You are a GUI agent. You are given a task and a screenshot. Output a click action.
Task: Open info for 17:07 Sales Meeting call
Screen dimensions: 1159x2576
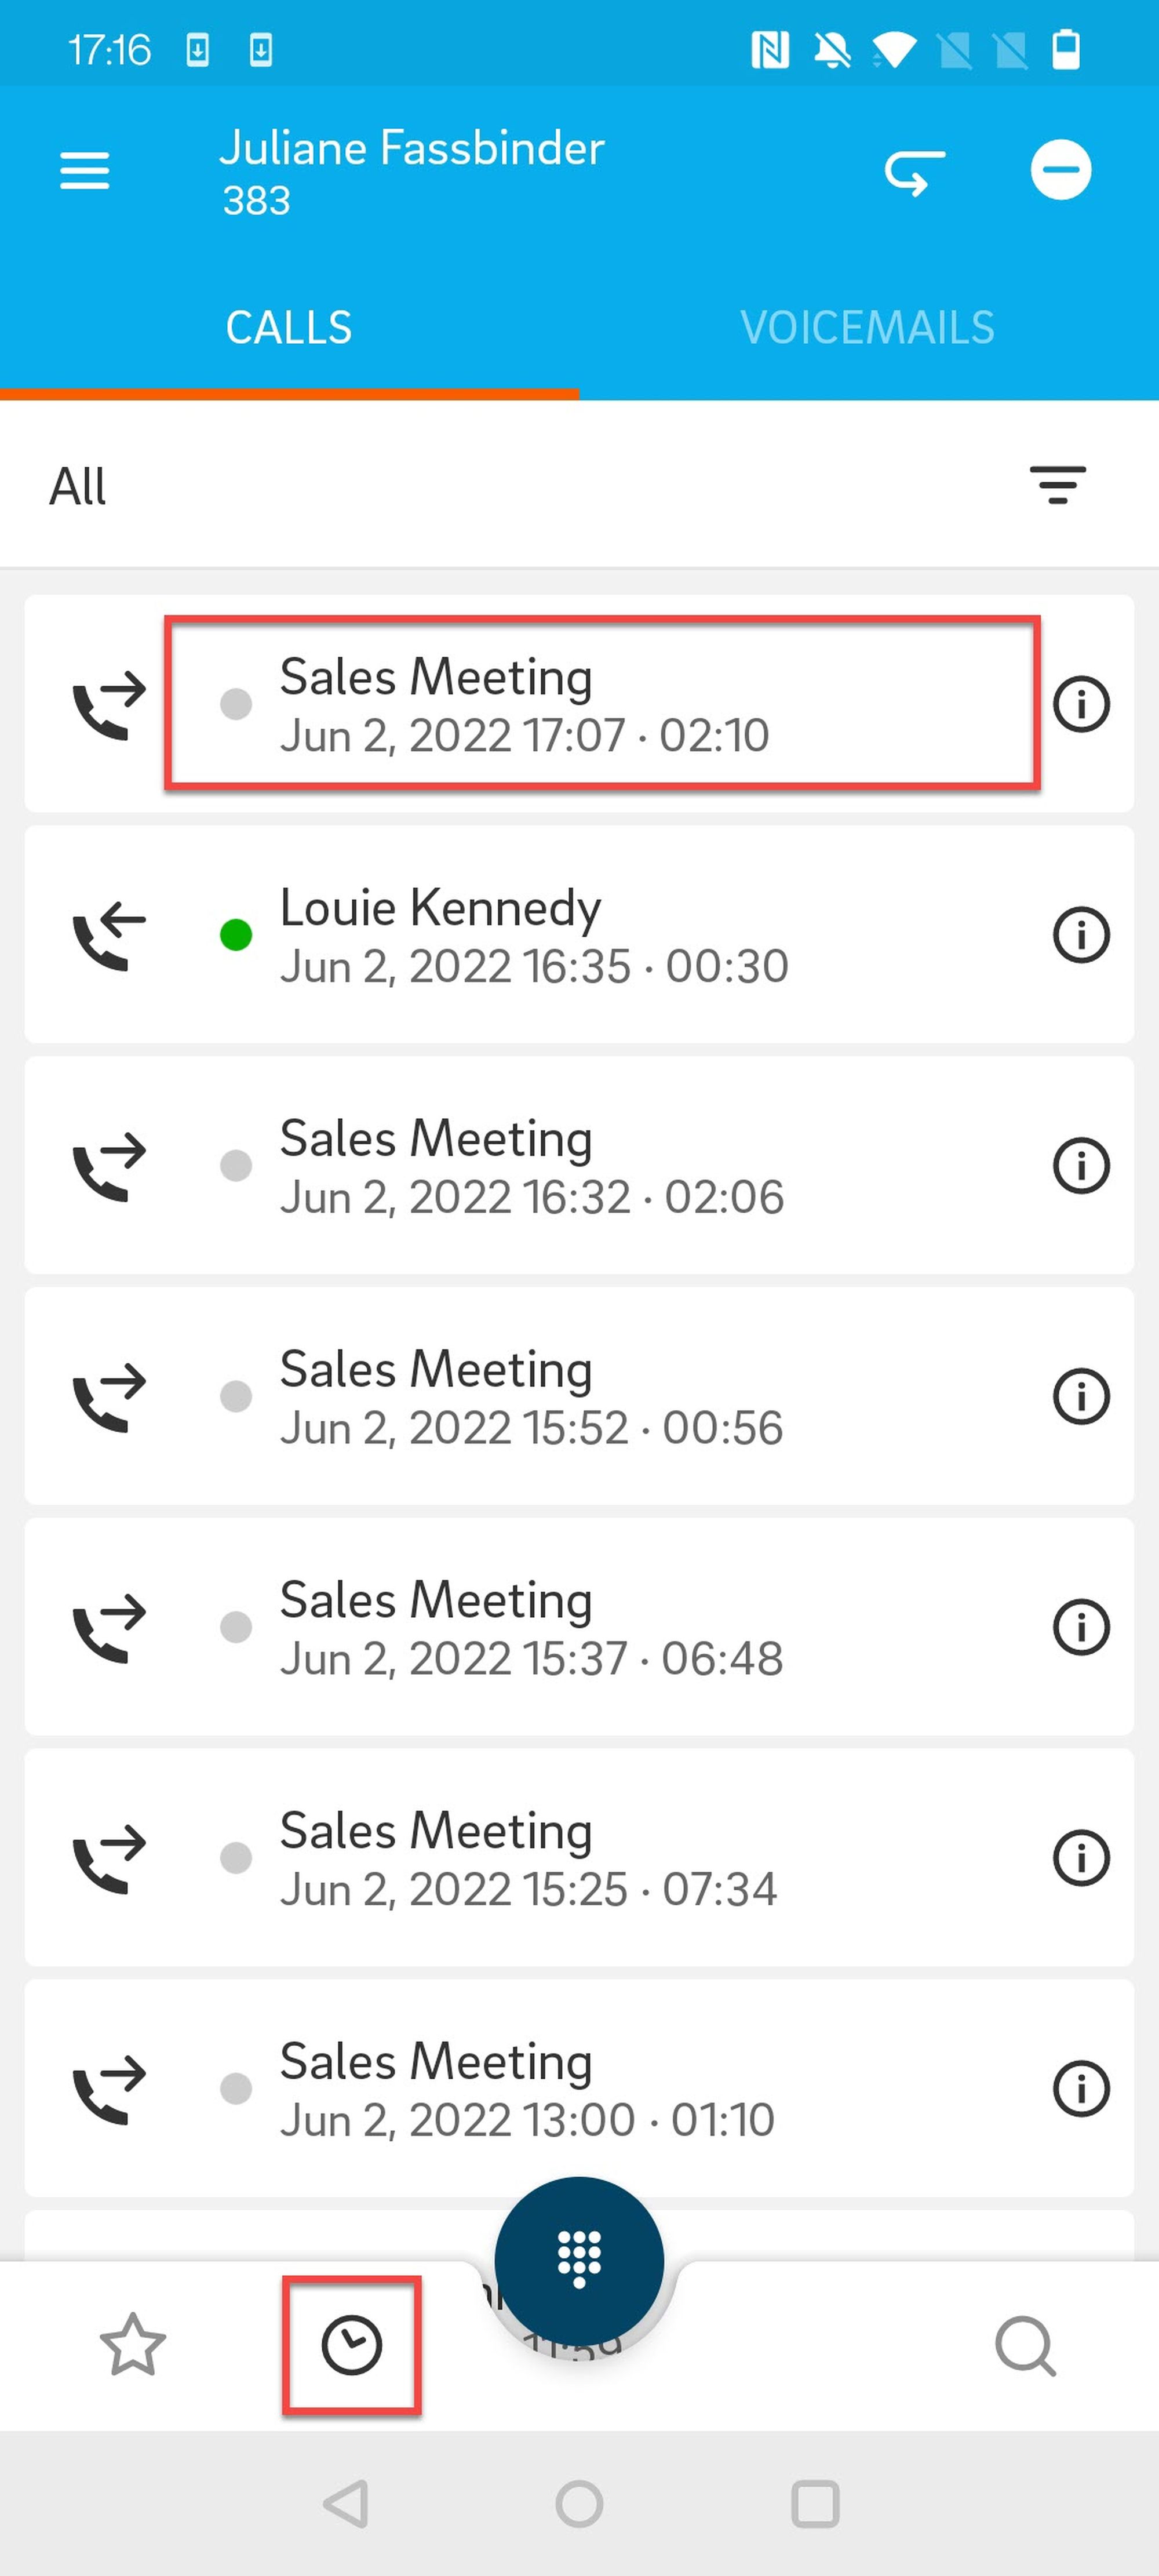click(x=1081, y=704)
